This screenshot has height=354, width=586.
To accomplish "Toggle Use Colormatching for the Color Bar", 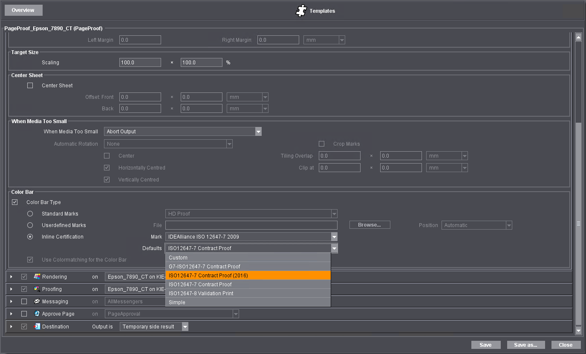I will tap(30, 259).
